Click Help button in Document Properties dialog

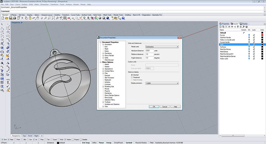(175, 107)
